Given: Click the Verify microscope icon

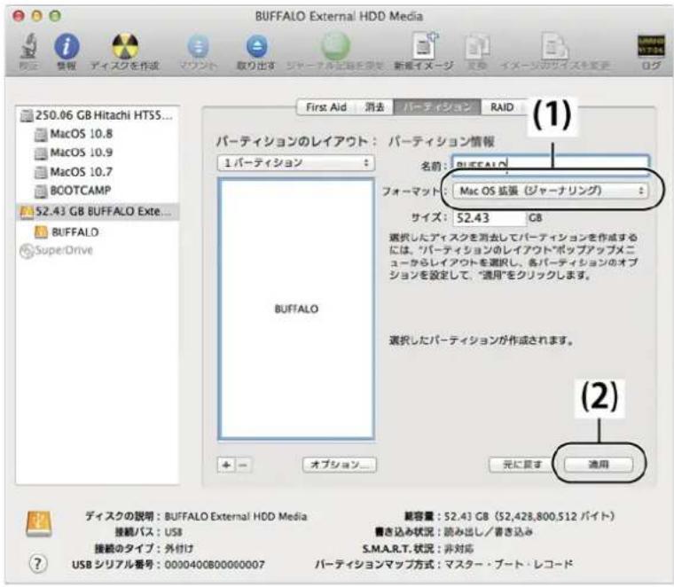Looking at the screenshot, I should click(28, 46).
